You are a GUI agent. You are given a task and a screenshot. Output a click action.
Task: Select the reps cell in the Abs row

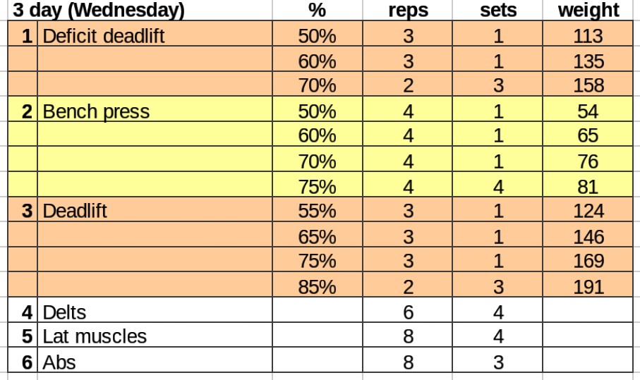407,362
